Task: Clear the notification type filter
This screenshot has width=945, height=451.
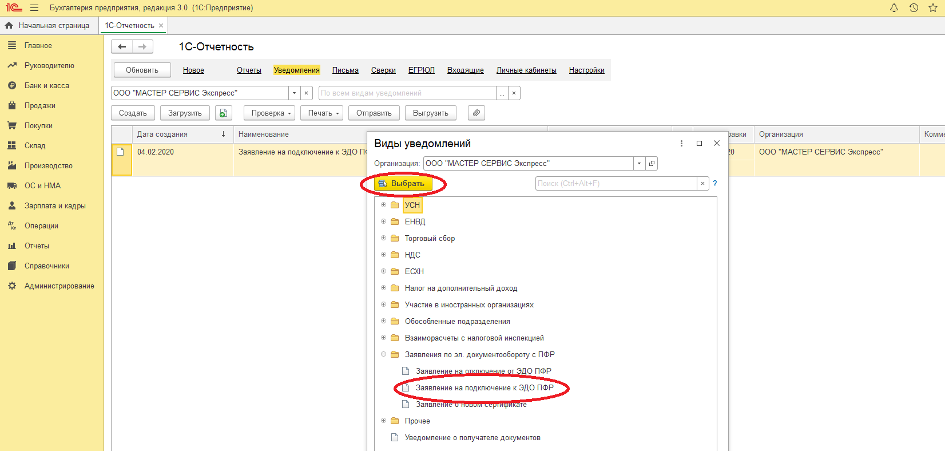Action: click(x=514, y=93)
